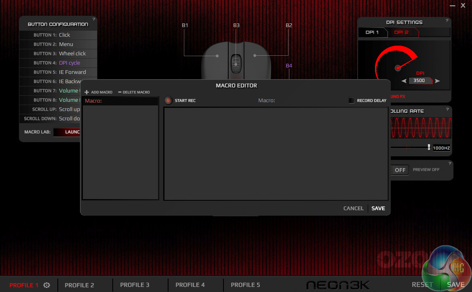Image resolution: width=472 pixels, height=292 pixels.
Task: Open Button 6 IE Backward assignment
Action: (50, 82)
